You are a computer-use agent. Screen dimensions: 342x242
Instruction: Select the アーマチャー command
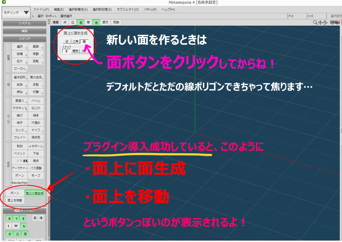pos(20,168)
